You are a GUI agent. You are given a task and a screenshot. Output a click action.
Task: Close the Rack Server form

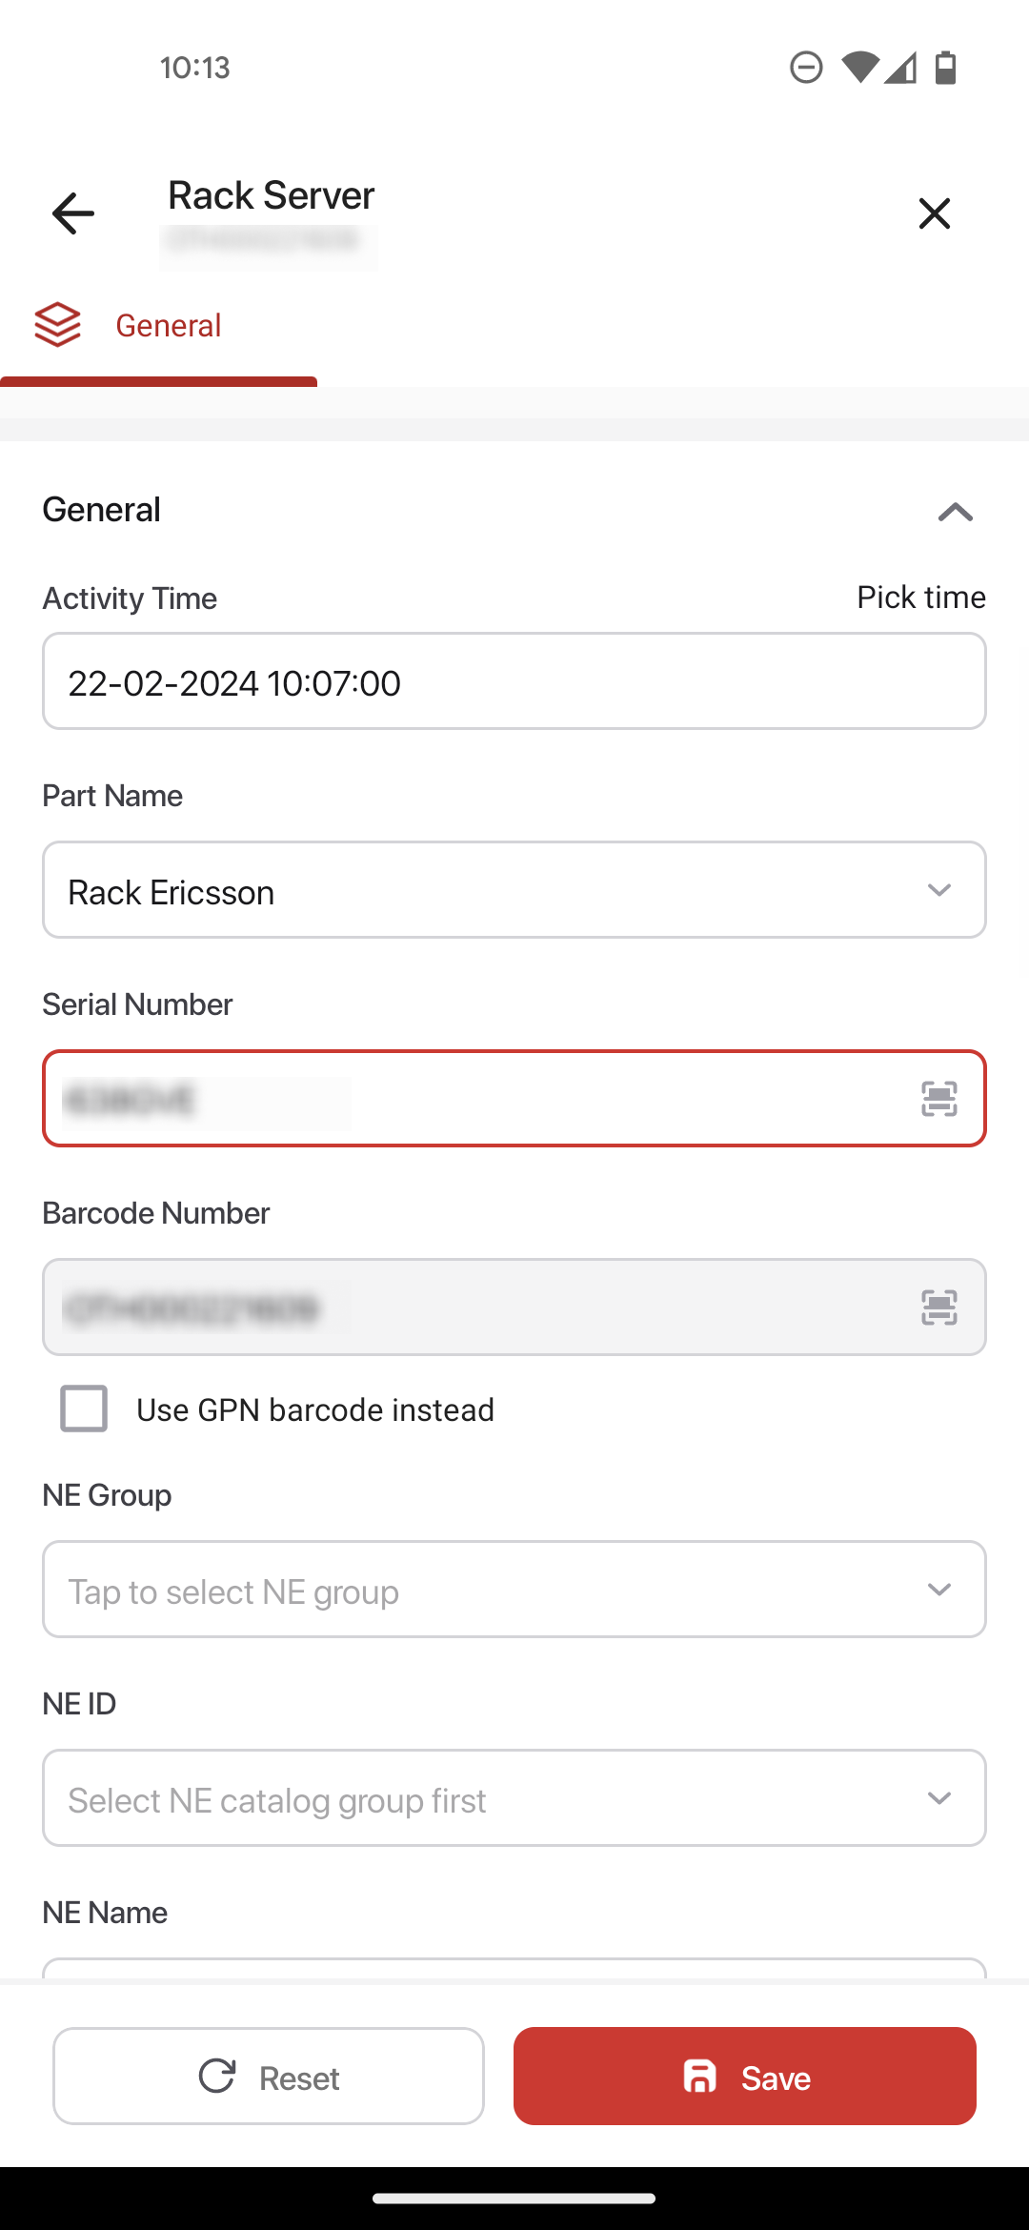point(935,213)
